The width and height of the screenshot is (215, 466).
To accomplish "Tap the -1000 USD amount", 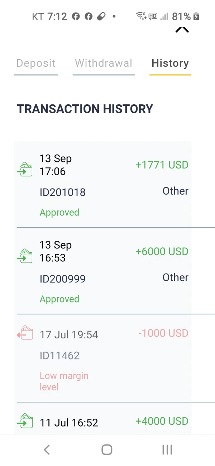I will tap(163, 333).
